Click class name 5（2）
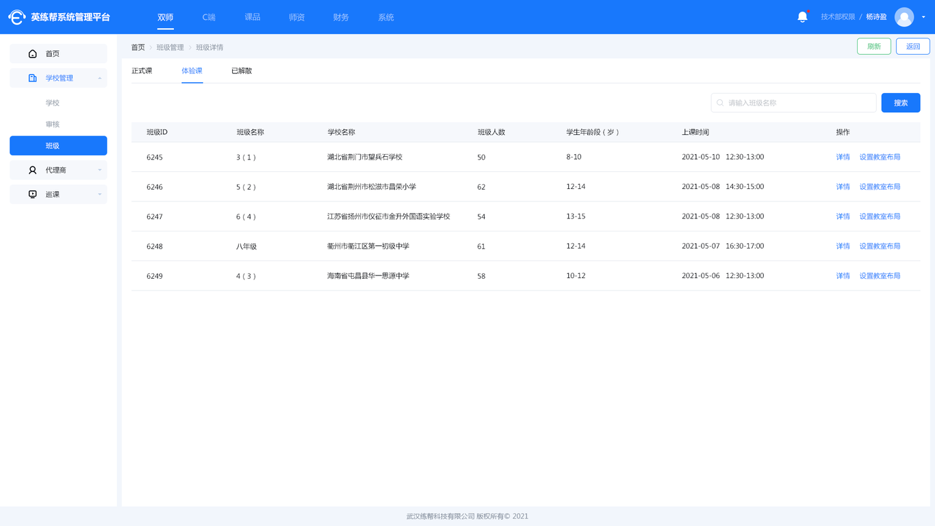935x526 pixels. click(x=246, y=187)
